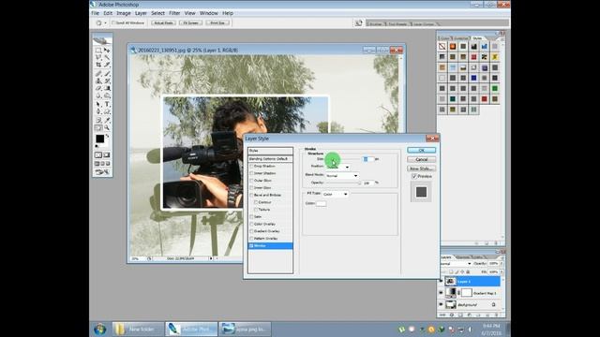
Task: Uncheck the Stroke checkbox
Action: point(251,245)
